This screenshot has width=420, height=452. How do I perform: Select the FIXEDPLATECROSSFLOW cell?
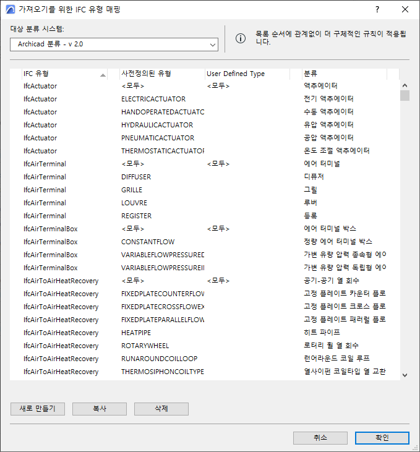[x=163, y=307]
